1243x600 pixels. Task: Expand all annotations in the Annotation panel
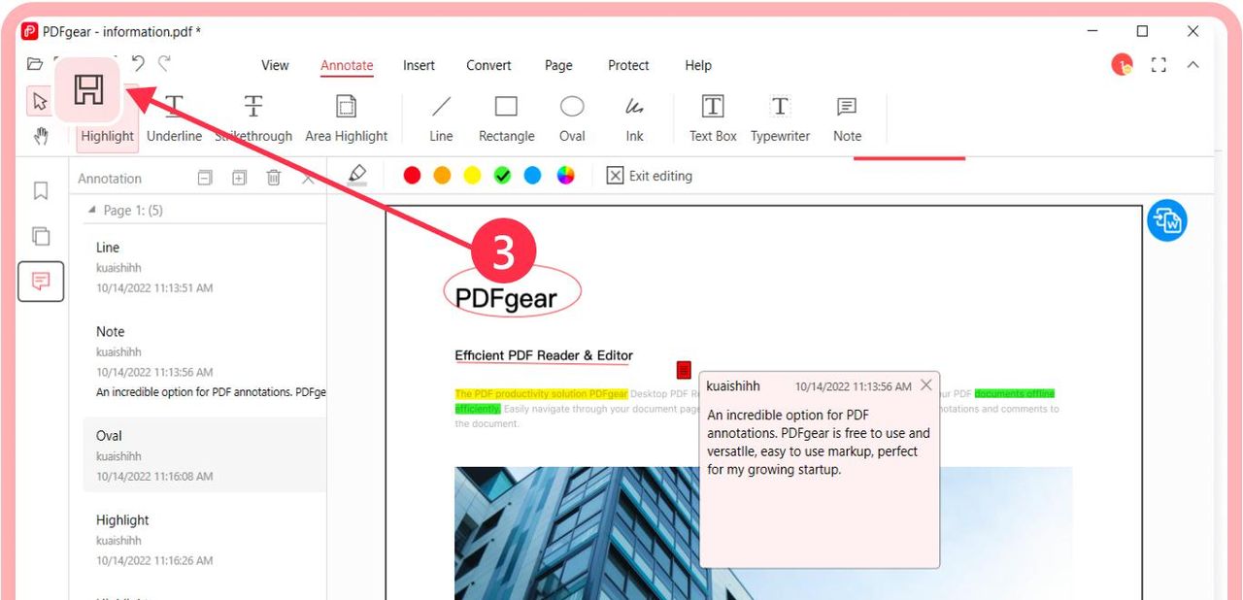pyautogui.click(x=238, y=178)
